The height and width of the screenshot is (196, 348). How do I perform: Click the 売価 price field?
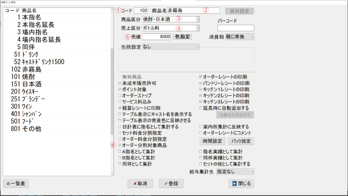tap(156, 36)
